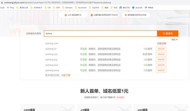The height and width of the screenshot is (111, 190).
Task: Open the teleware bookmark folder
Action: (67, 7)
